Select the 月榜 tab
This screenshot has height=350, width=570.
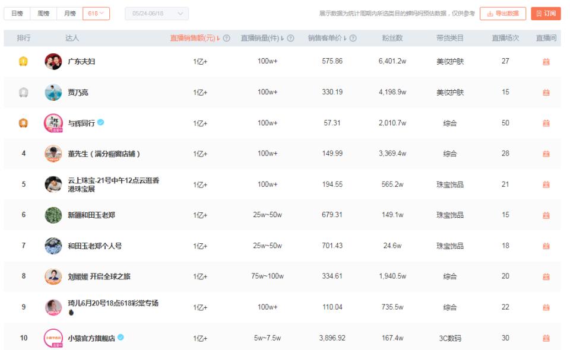click(69, 13)
